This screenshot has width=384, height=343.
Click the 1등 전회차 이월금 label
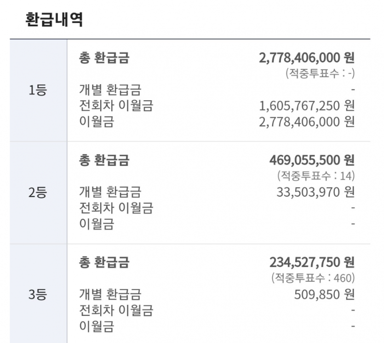point(116,106)
